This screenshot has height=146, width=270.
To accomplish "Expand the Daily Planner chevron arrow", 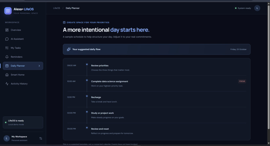I will coord(39,66).
